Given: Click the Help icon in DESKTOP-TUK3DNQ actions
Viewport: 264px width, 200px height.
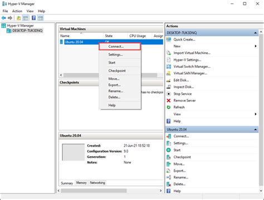Looking at the screenshot, I should pyautogui.click(x=169, y=121).
